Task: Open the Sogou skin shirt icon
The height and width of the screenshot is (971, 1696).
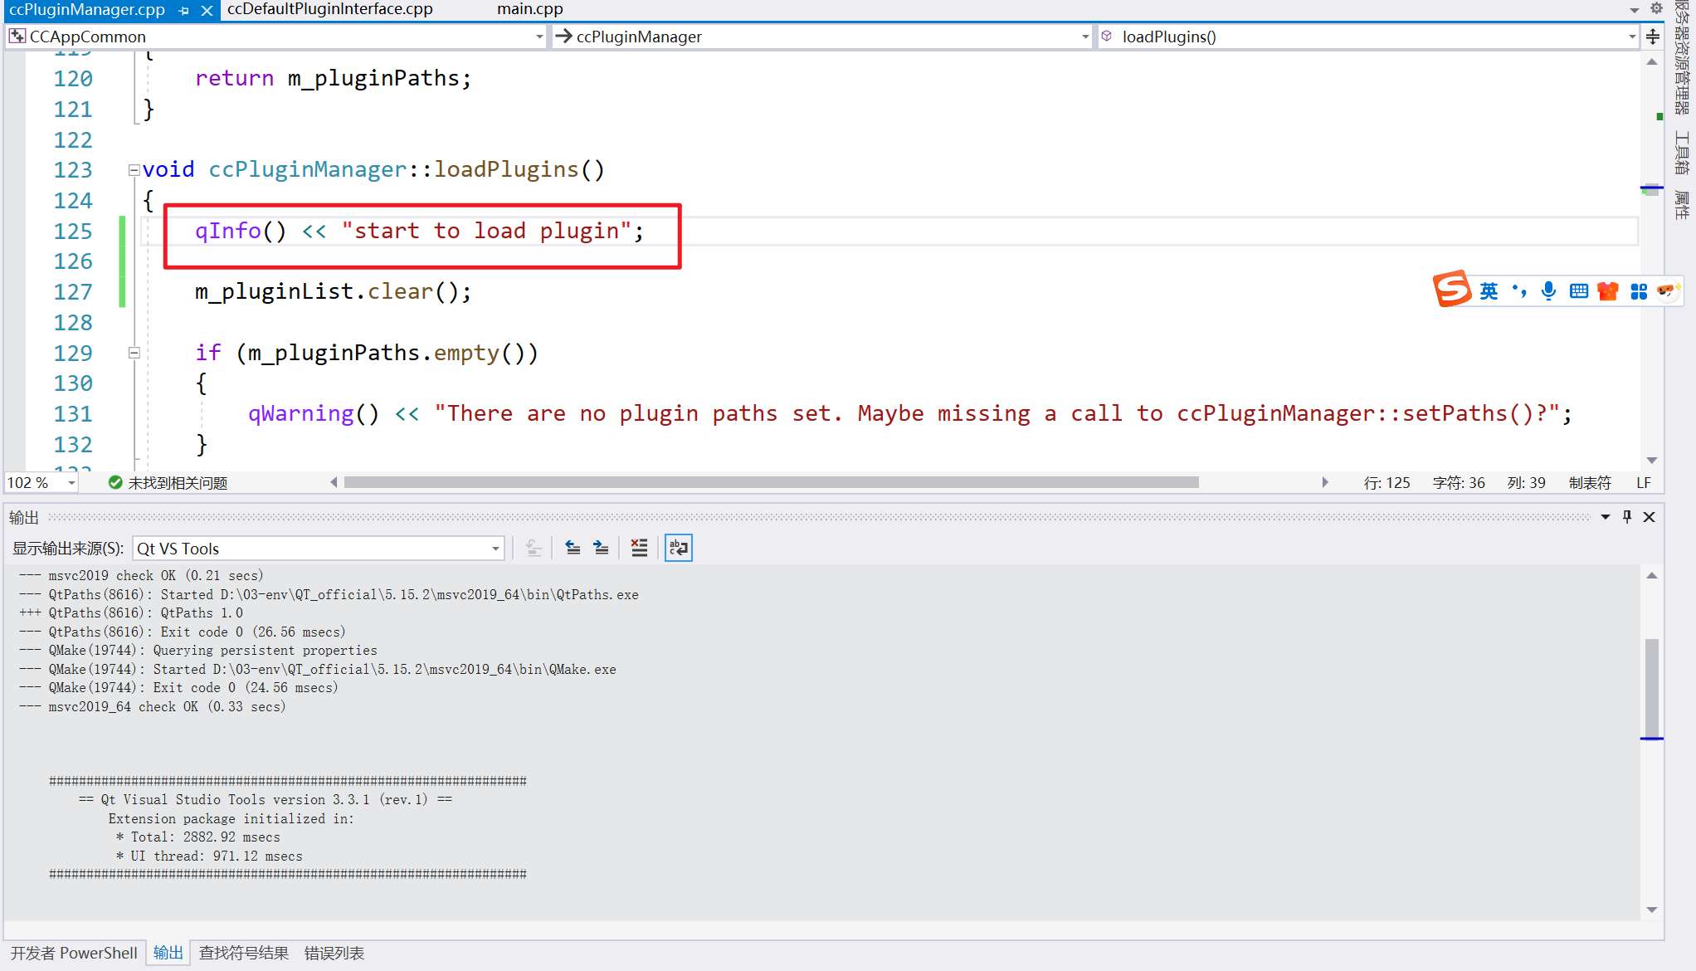Action: (1608, 291)
